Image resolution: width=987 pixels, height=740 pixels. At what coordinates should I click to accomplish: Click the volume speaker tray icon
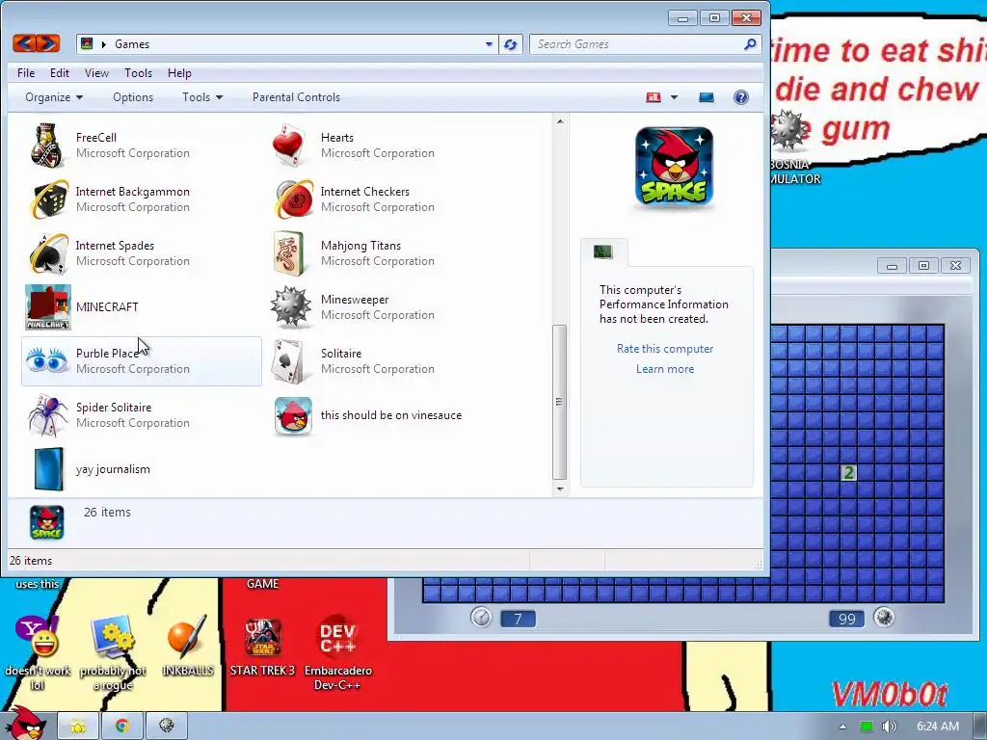889,727
